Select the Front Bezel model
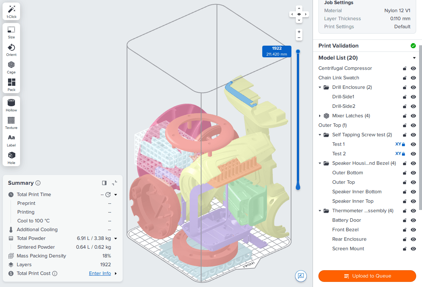 click(345, 230)
